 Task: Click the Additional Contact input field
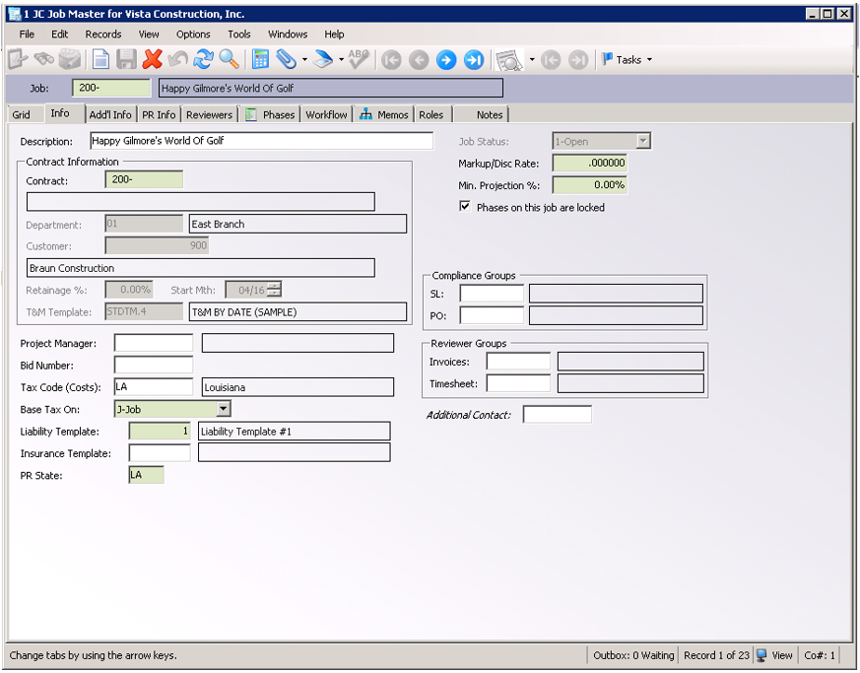(557, 415)
